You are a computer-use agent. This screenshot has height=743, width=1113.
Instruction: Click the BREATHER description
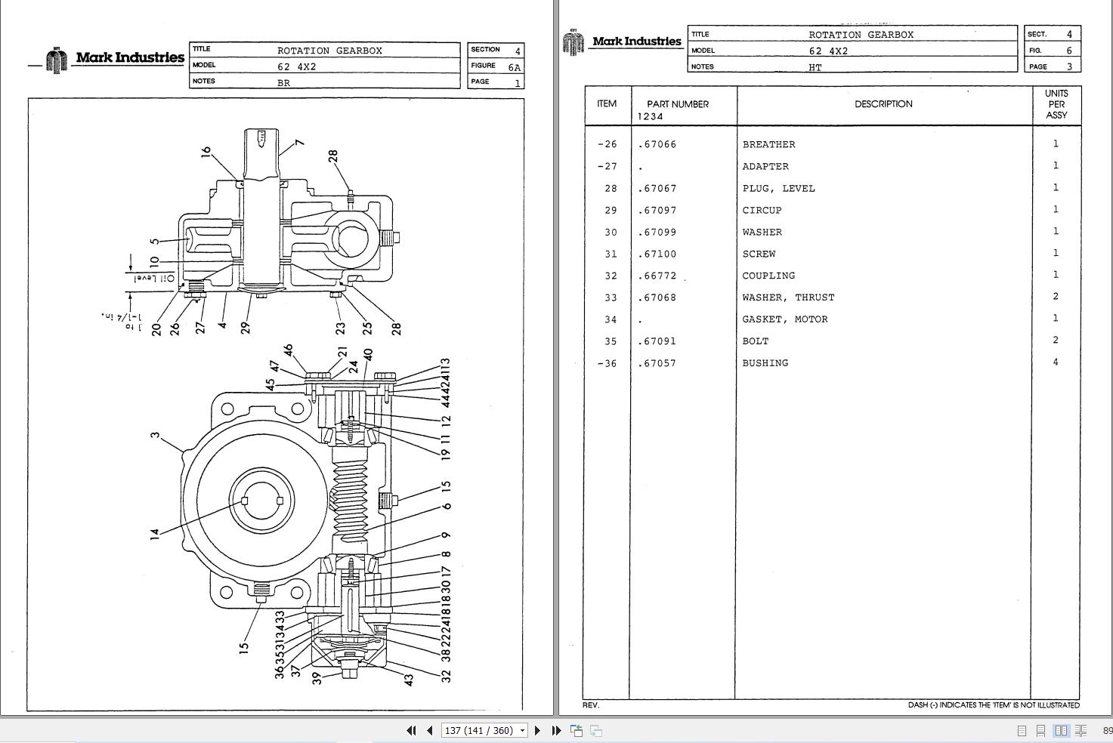[768, 144]
